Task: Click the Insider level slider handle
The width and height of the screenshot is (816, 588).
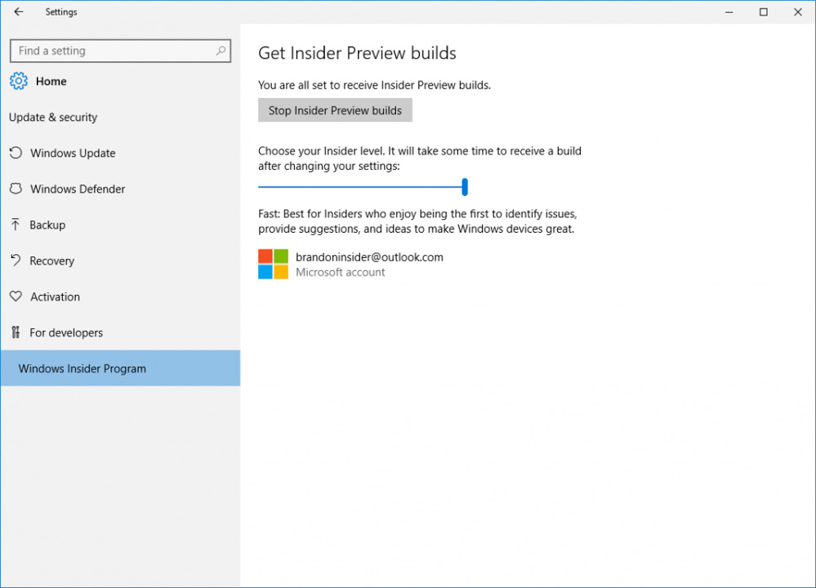Action: (465, 186)
